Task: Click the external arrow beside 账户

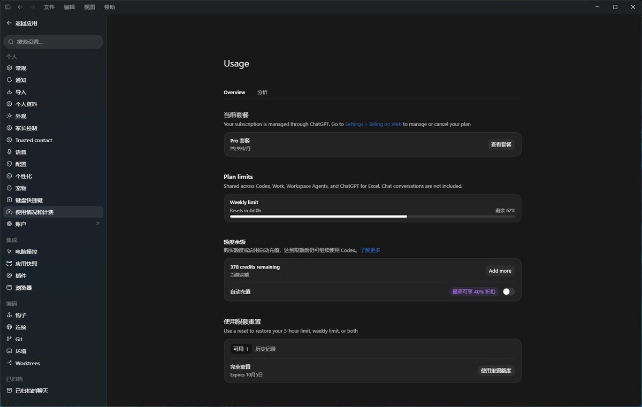Action: point(97,224)
